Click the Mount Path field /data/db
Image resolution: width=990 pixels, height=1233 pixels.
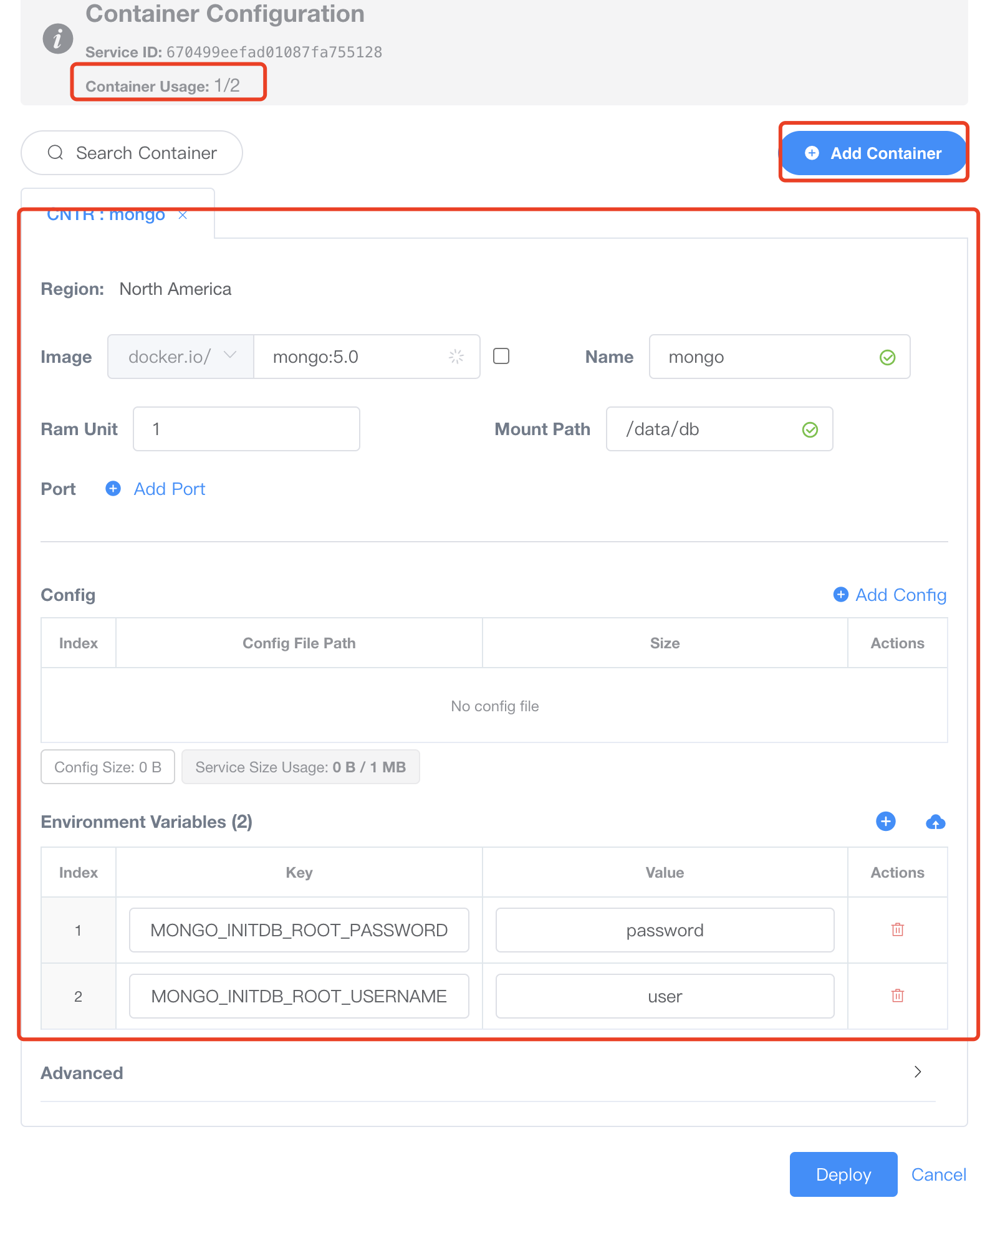pyautogui.click(x=719, y=429)
